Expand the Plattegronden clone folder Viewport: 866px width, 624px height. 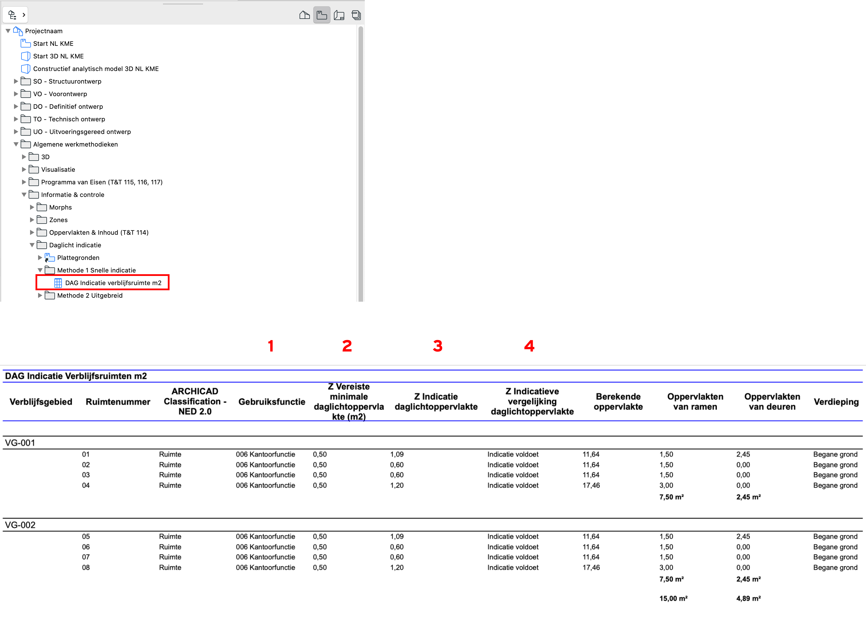[x=40, y=258]
